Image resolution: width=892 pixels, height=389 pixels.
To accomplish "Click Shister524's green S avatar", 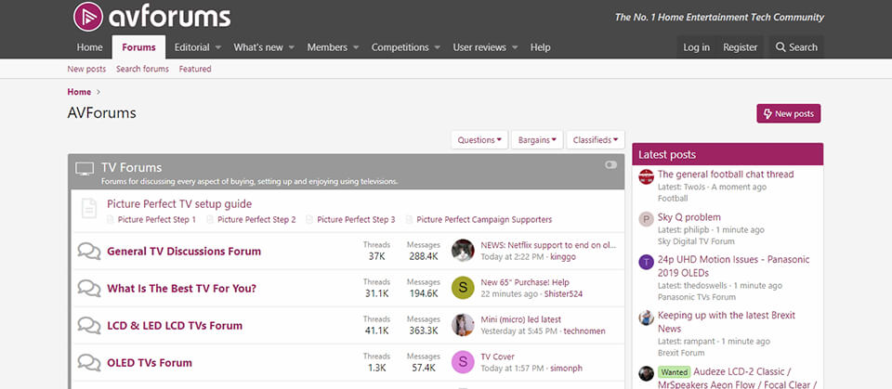I will tap(463, 288).
